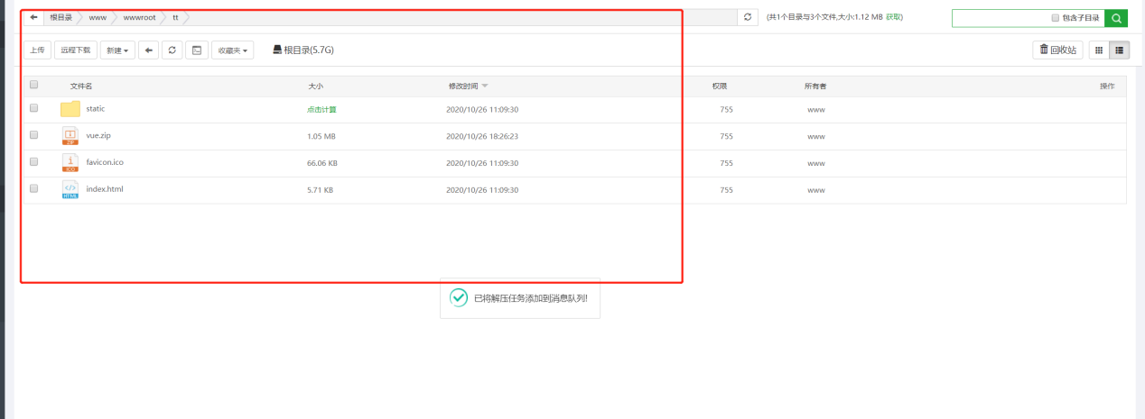Image resolution: width=1145 pixels, height=419 pixels.
Task: Check the box beside vue.zip
Action: [x=34, y=135]
